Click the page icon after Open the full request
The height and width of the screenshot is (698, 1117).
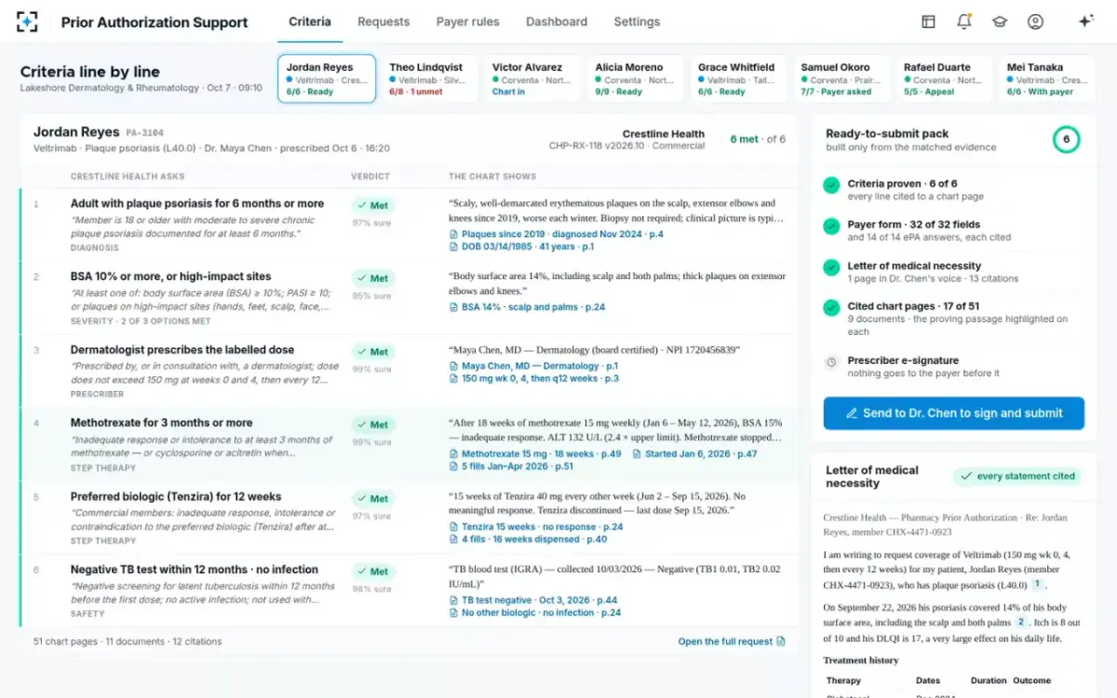(781, 641)
